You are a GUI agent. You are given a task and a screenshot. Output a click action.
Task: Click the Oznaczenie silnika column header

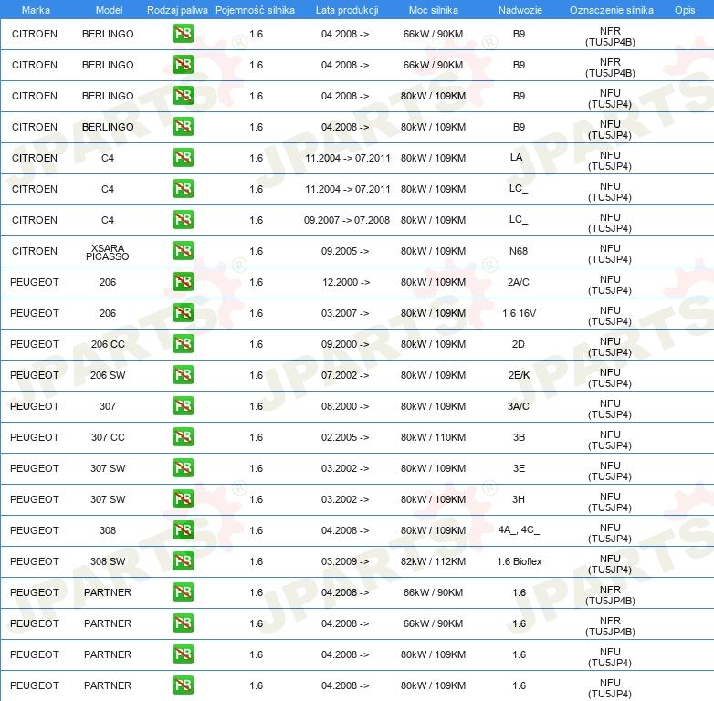[612, 10]
